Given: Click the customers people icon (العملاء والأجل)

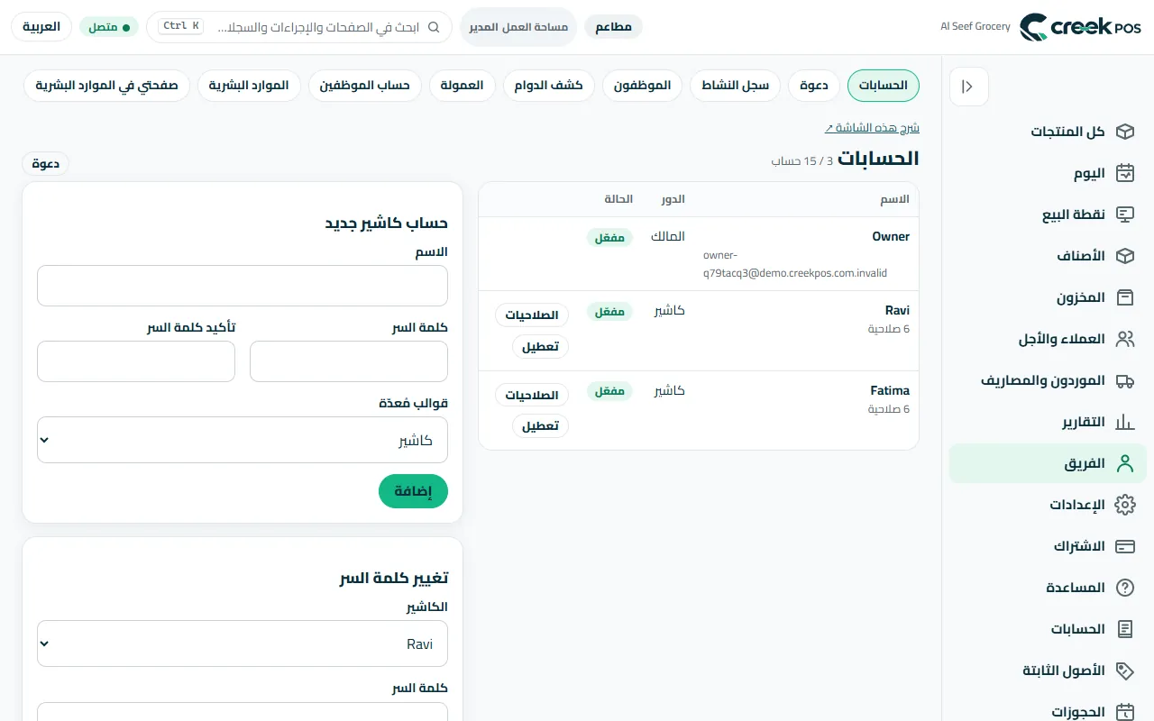Looking at the screenshot, I should [x=1124, y=339].
